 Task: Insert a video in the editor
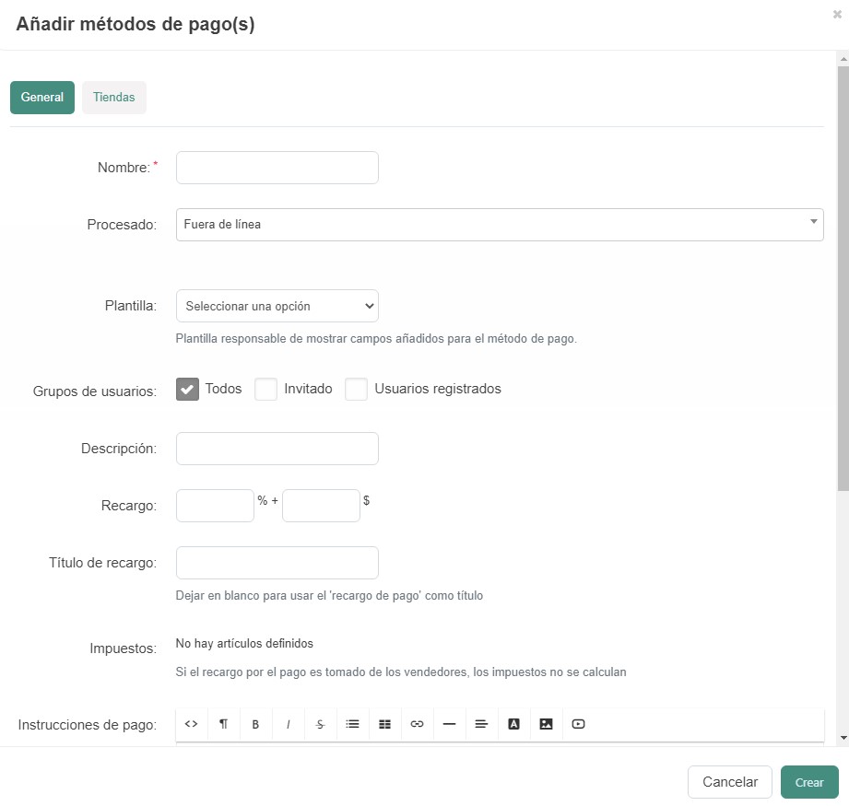click(578, 724)
